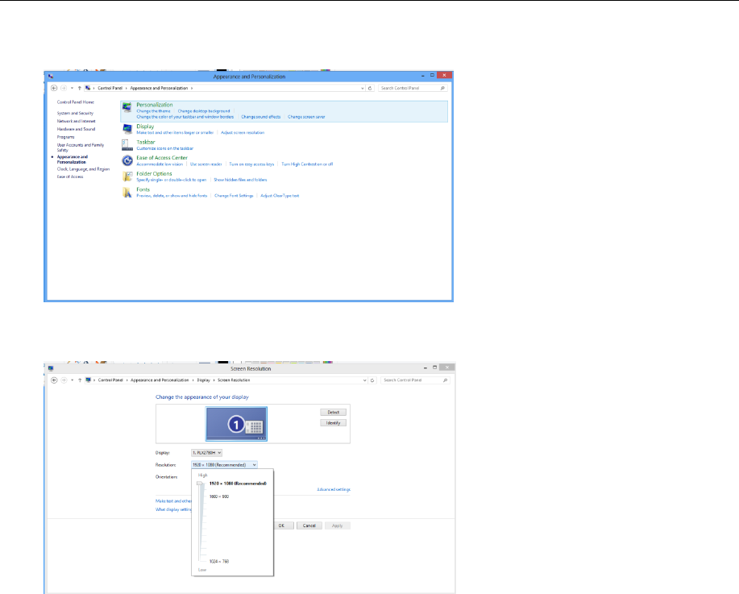The width and height of the screenshot is (739, 594).
Task: Go back in the Screen Resolution window
Action: click(x=54, y=380)
